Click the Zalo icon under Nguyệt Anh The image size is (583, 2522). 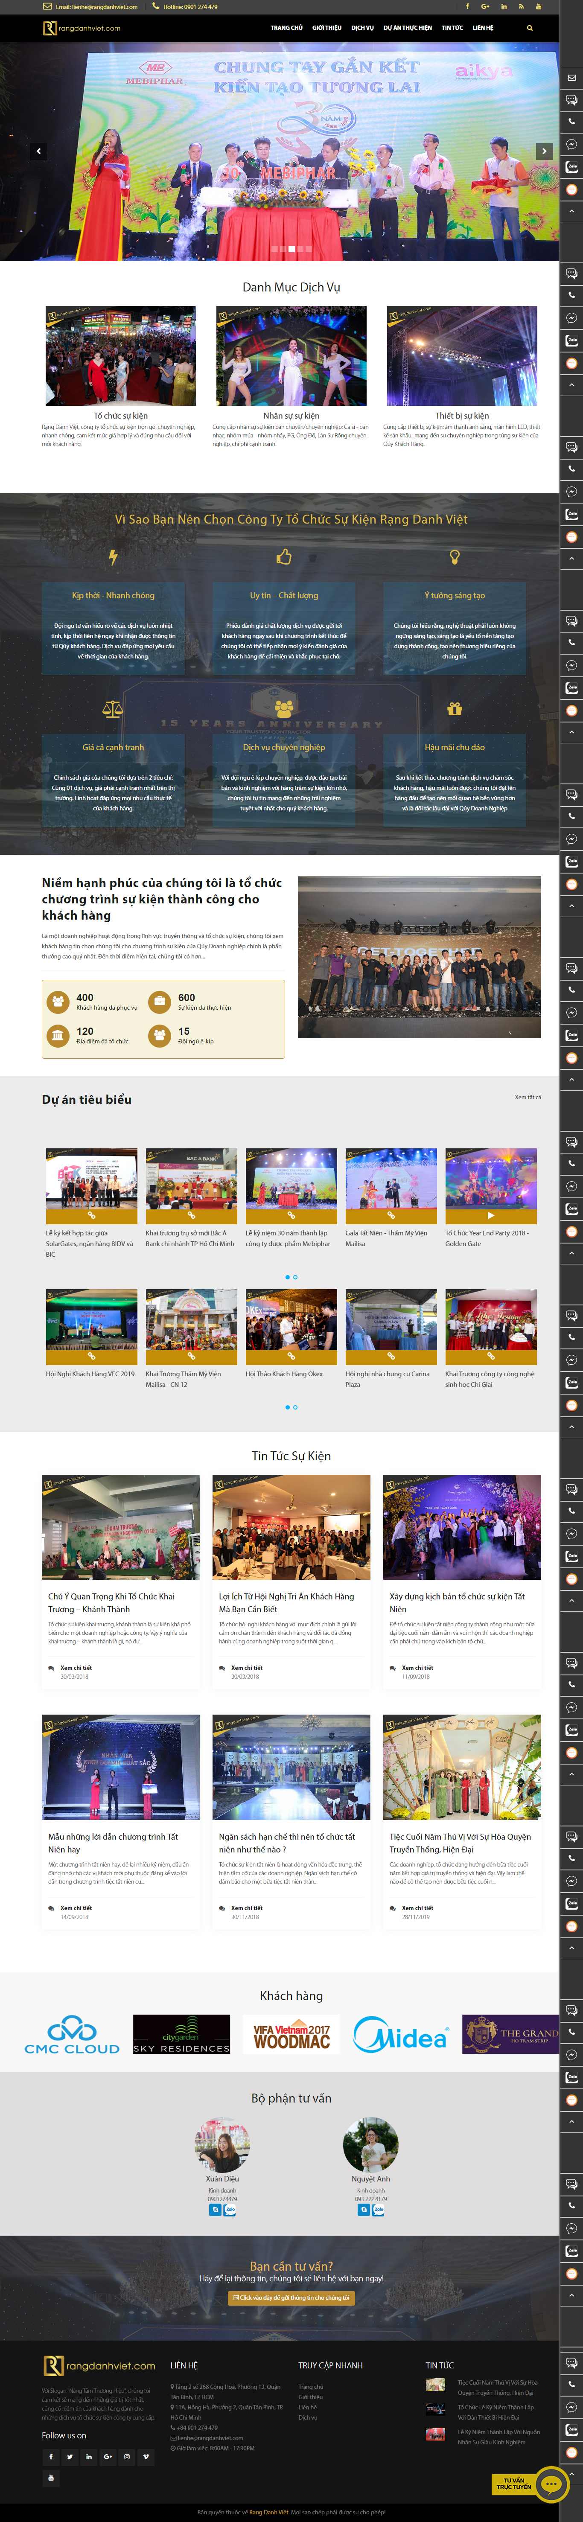[378, 2210]
